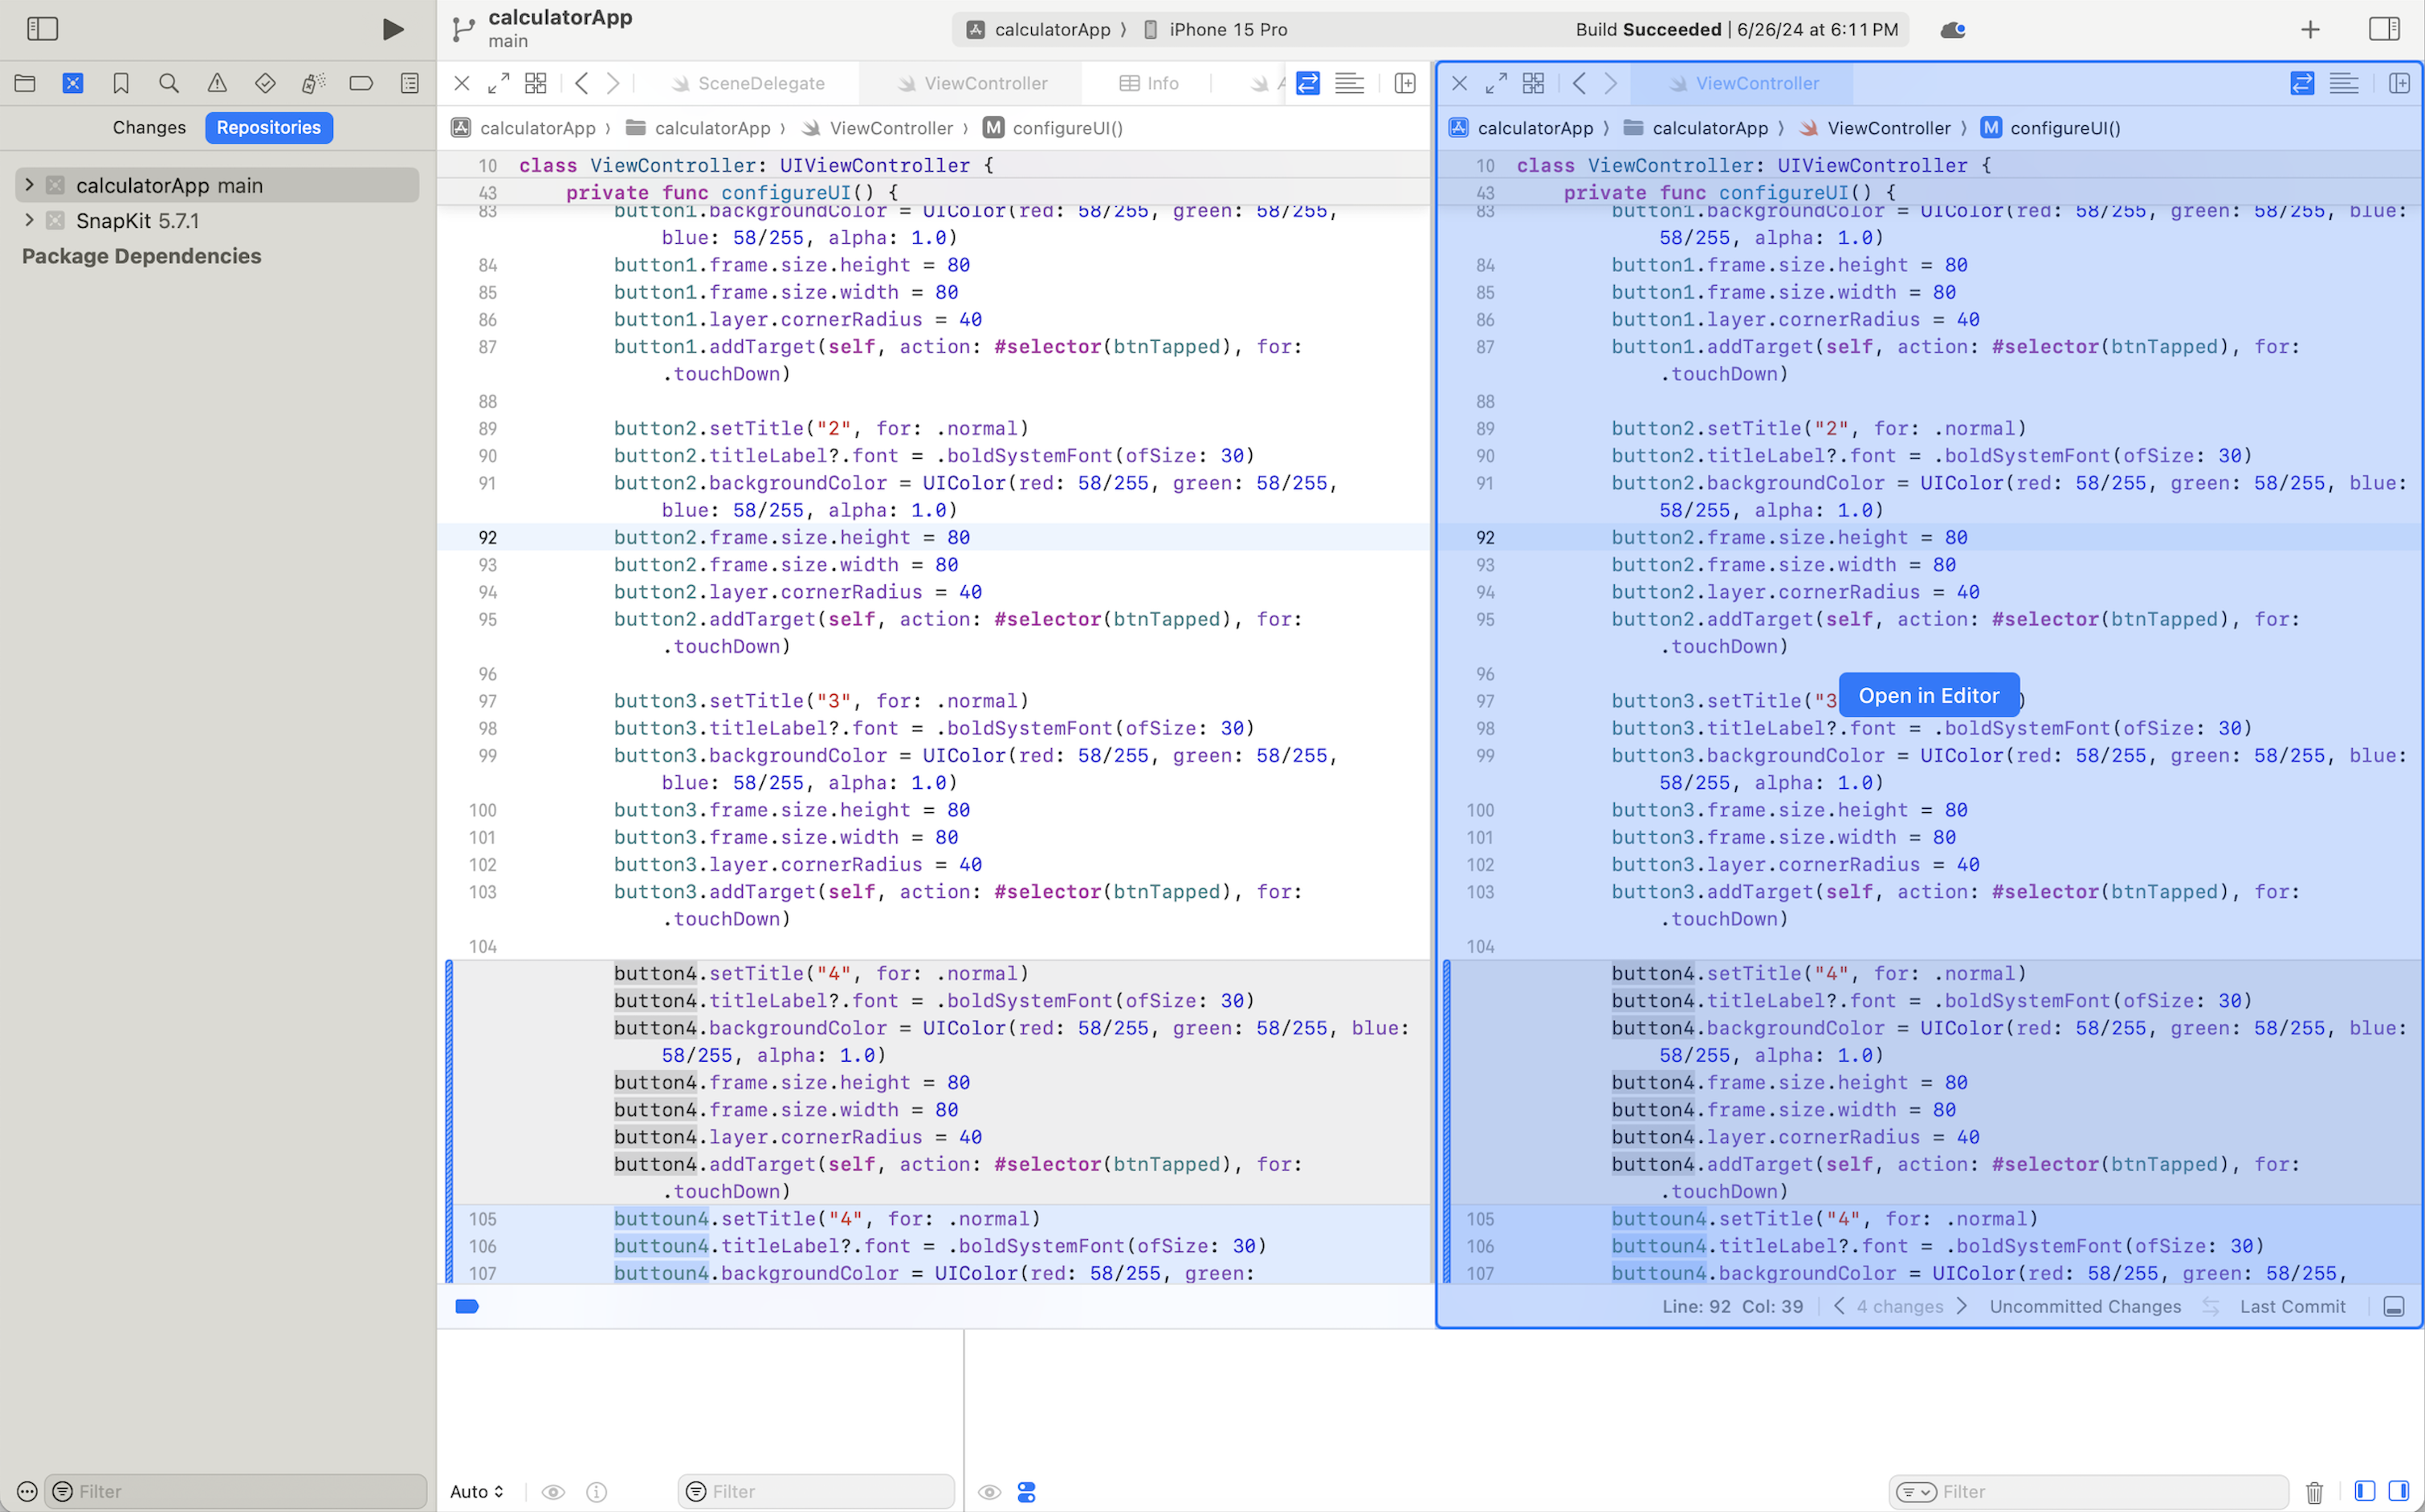
Task: Click the Cloud status icon in toolbar
Action: (x=1952, y=29)
